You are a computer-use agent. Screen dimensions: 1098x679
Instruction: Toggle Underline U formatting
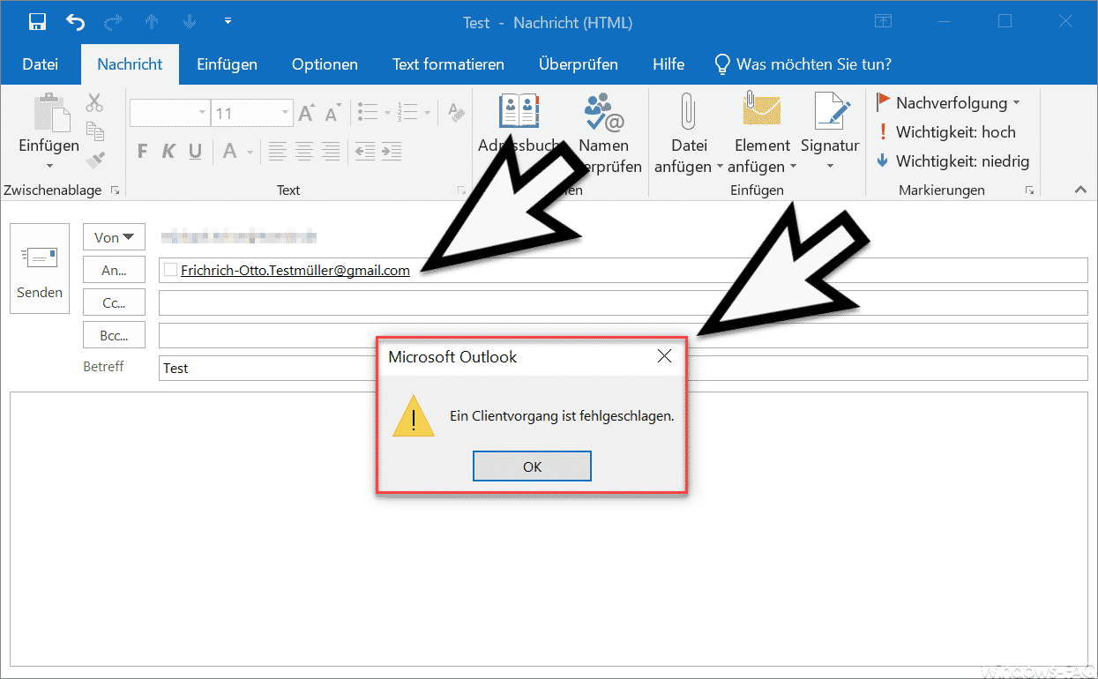tap(195, 152)
